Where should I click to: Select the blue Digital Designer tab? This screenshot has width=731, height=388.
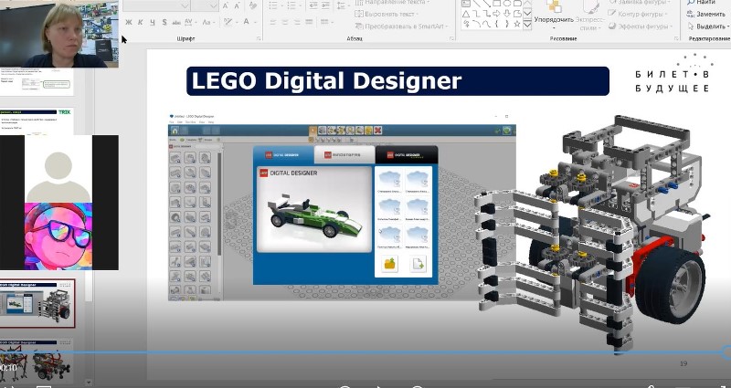point(282,156)
